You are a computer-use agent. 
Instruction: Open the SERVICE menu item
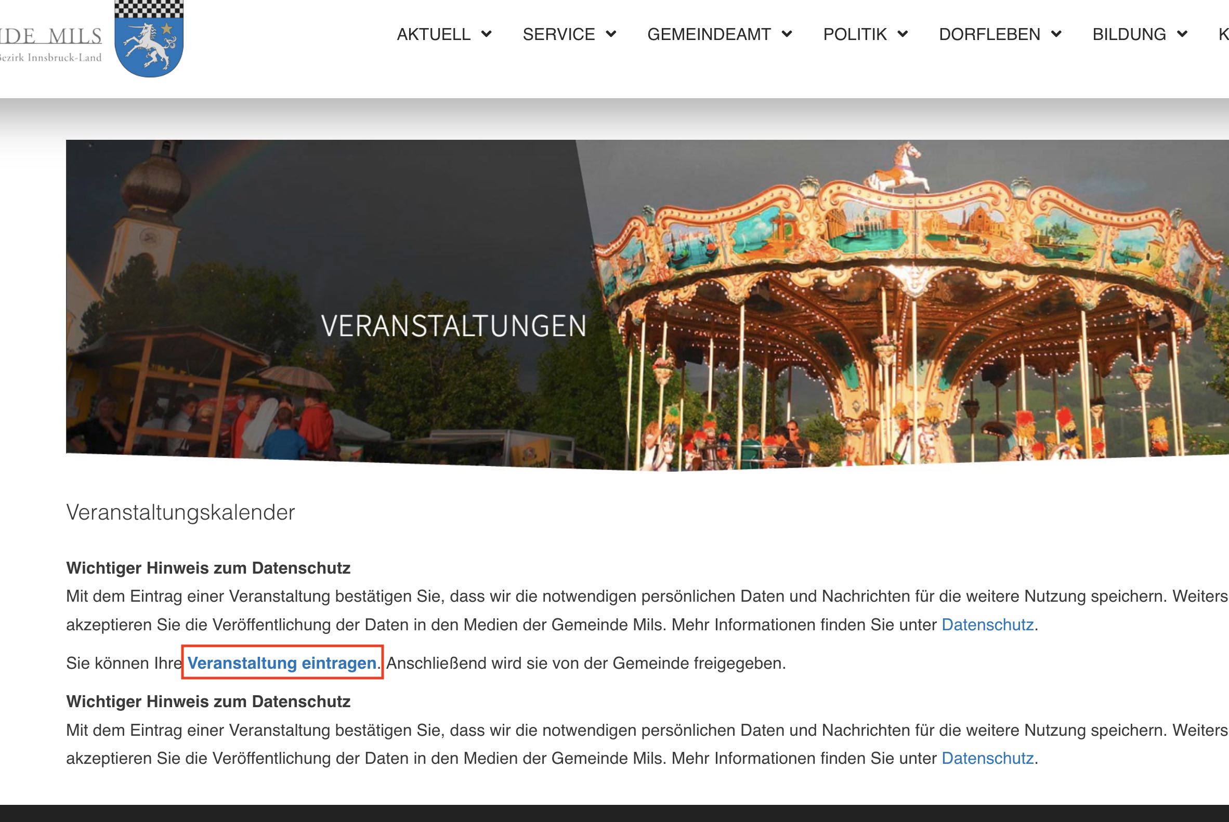559,34
